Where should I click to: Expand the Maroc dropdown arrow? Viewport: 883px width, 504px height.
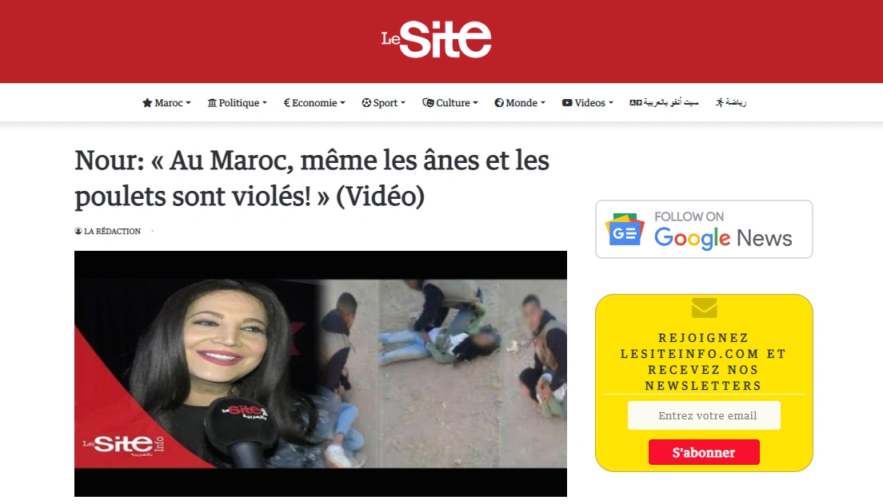pos(189,103)
